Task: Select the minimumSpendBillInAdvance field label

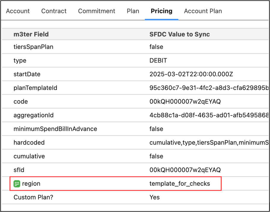Action: 55,129
